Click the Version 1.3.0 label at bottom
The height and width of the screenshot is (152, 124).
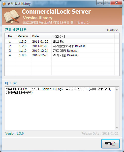point(15,134)
